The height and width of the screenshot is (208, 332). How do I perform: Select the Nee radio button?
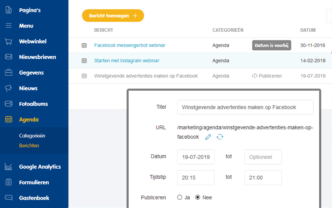click(198, 197)
